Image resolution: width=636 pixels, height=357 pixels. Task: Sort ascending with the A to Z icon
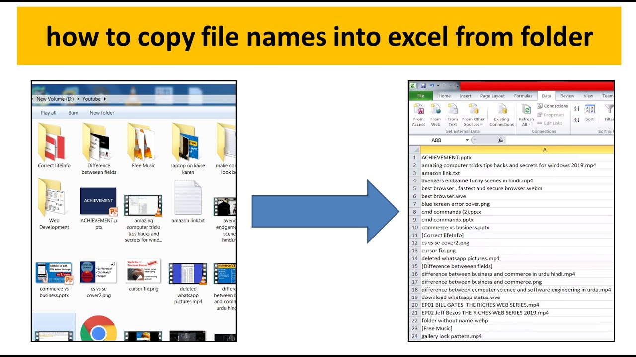tap(577, 109)
